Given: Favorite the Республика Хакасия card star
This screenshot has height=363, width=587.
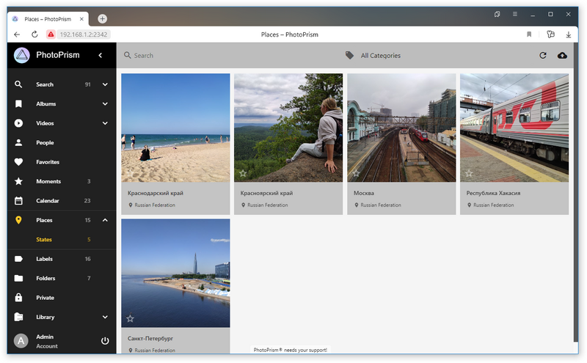Looking at the screenshot, I should coord(469,173).
